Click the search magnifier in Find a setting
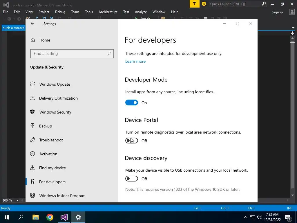 tap(109, 54)
